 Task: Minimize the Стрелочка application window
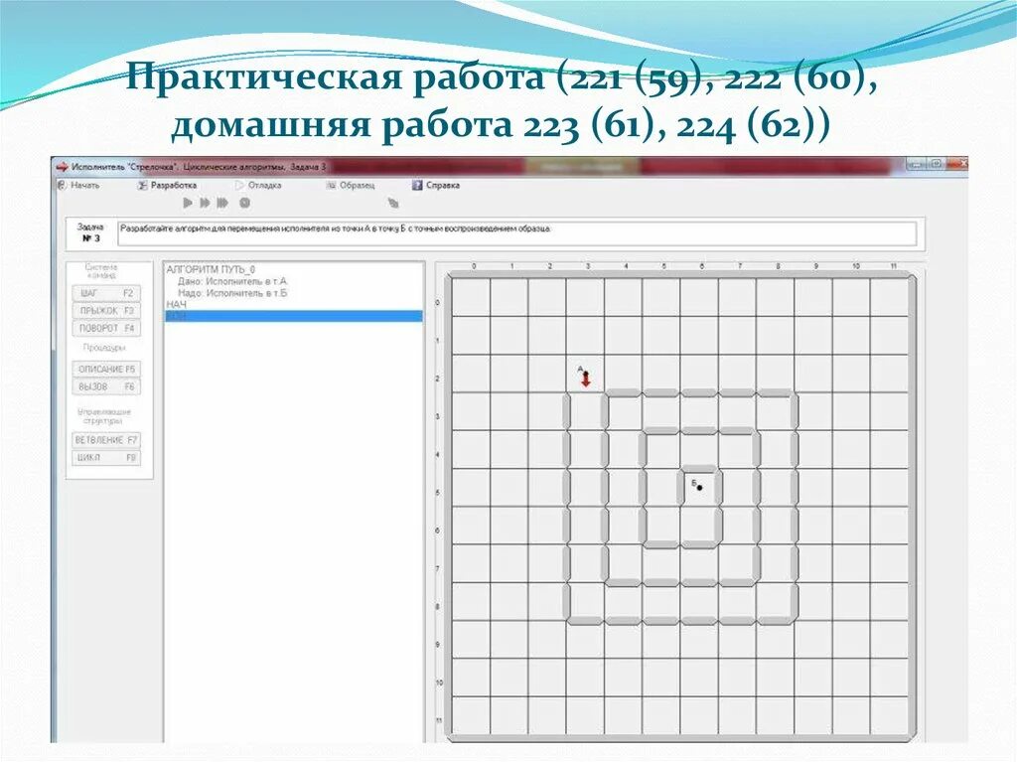pyautogui.click(x=915, y=165)
